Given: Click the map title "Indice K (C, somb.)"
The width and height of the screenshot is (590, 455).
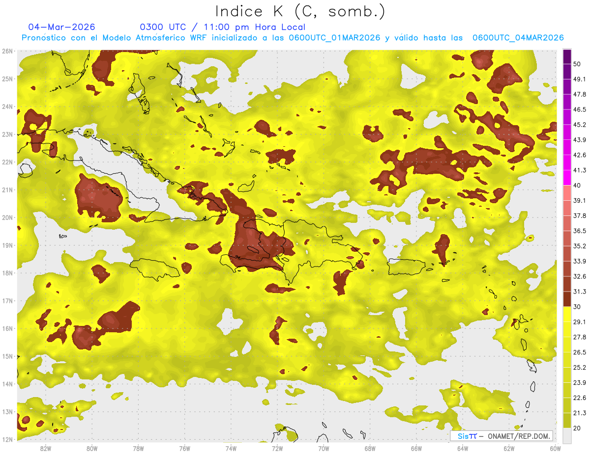Looking at the screenshot, I should pos(300,11).
